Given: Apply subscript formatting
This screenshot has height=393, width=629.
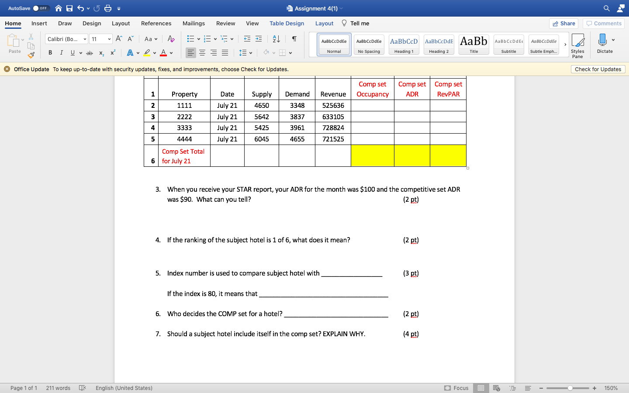Looking at the screenshot, I should pos(101,53).
